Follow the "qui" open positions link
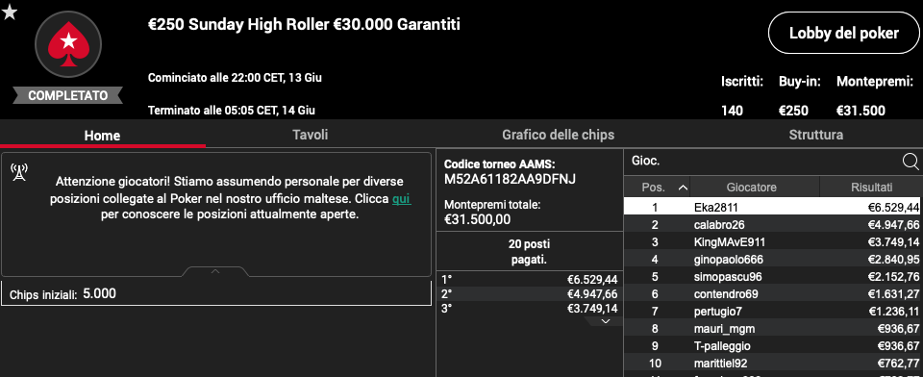The height and width of the screenshot is (377, 923). pyautogui.click(x=402, y=199)
